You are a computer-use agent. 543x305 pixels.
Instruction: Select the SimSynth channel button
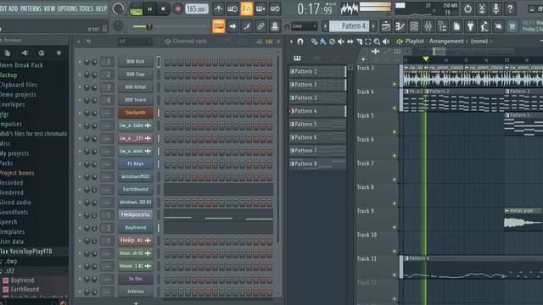[136, 113]
